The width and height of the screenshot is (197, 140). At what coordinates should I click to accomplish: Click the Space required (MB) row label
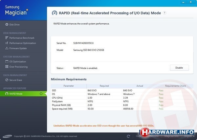(x=62, y=109)
